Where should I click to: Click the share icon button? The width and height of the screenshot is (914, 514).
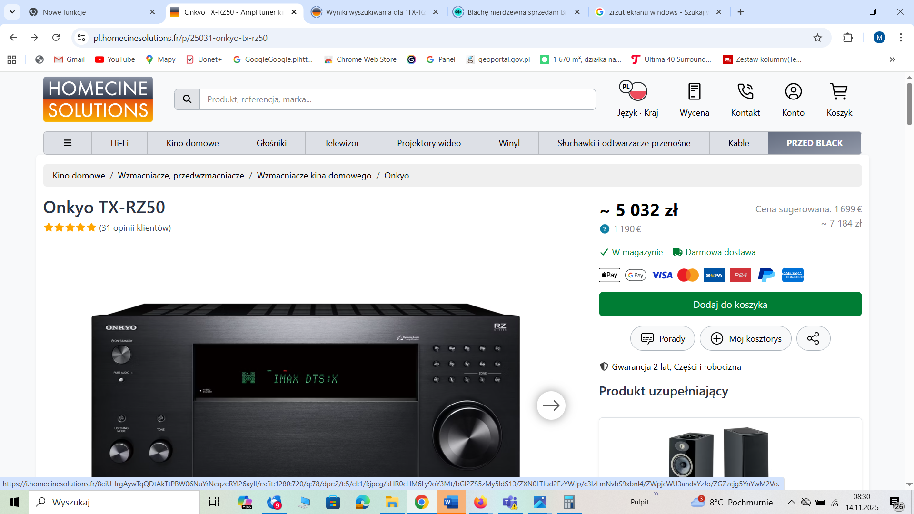point(813,338)
